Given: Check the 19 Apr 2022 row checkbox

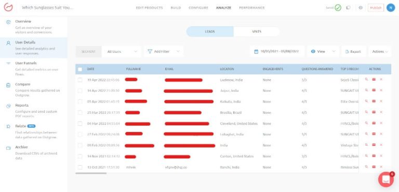Looking at the screenshot, I should coord(80,80).
